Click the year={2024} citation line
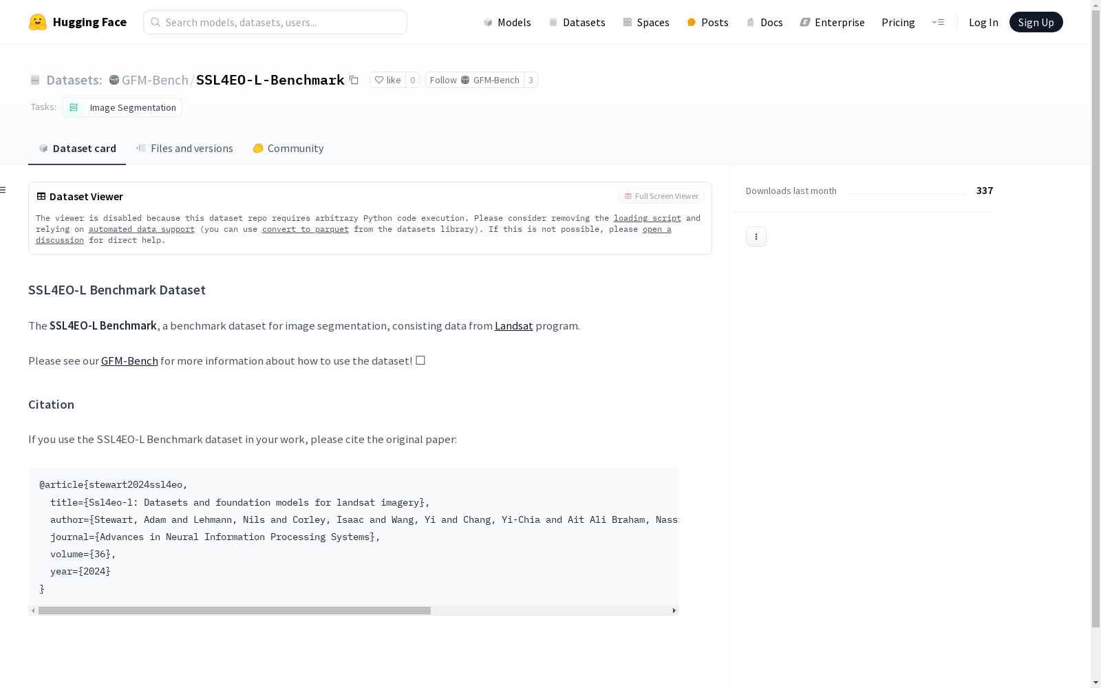The image size is (1101, 688). 81,571
